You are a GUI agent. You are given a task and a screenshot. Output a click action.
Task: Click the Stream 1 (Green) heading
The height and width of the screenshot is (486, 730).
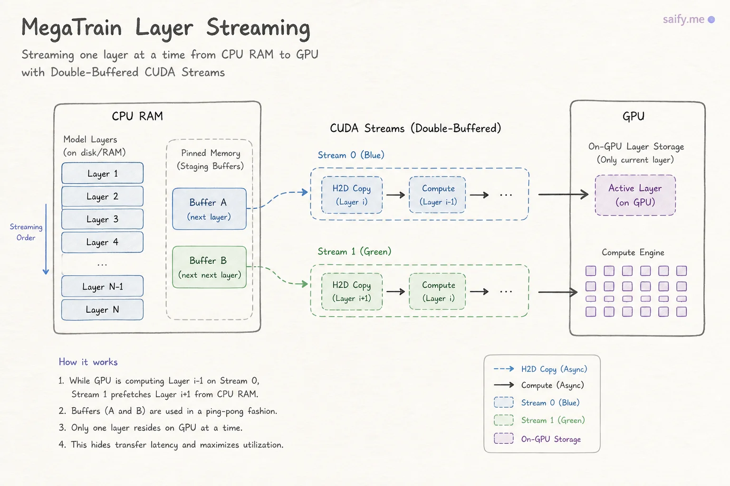tap(354, 252)
